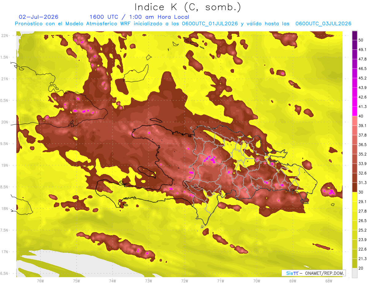
Task: Click the '50' value on the color scale
Action: pos(361,40)
